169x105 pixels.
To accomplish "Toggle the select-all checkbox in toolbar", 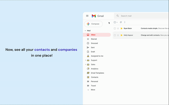I will coord(115,22).
